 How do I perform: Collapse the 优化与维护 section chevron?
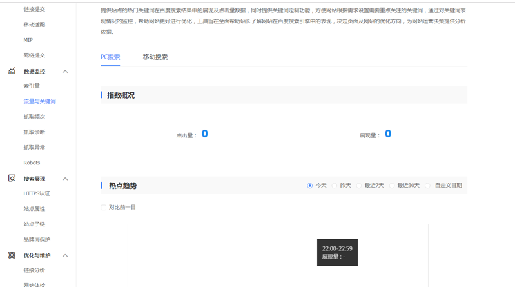click(65, 255)
